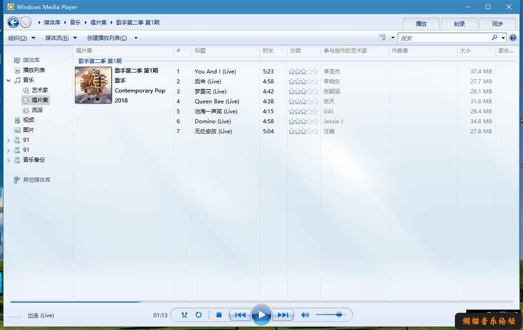523x330 pixels.
Task: Select the track 后来 (Live)
Action: [208, 81]
